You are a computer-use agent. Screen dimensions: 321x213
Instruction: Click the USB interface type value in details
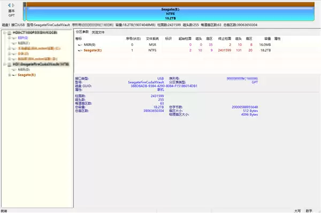click(160, 78)
